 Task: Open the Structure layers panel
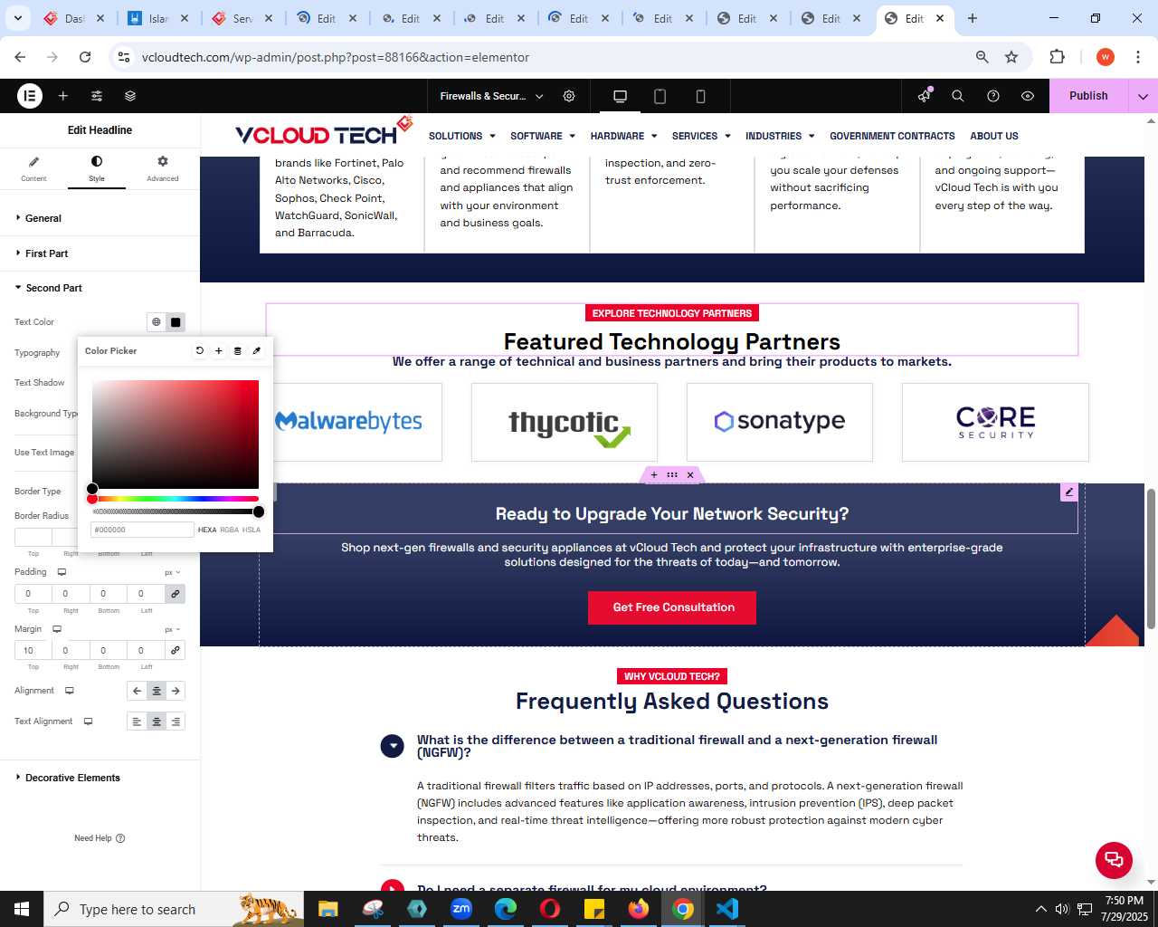[x=130, y=96]
